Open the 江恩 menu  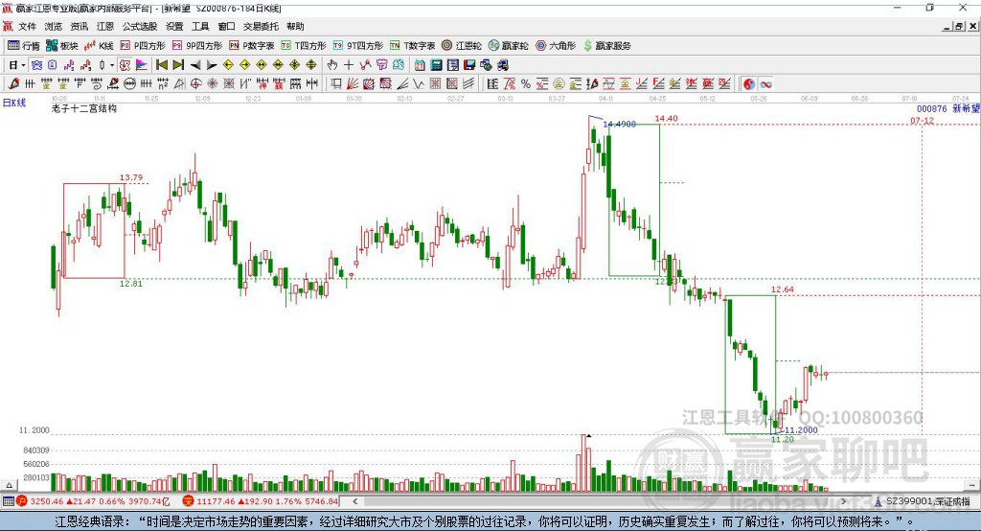[105, 26]
